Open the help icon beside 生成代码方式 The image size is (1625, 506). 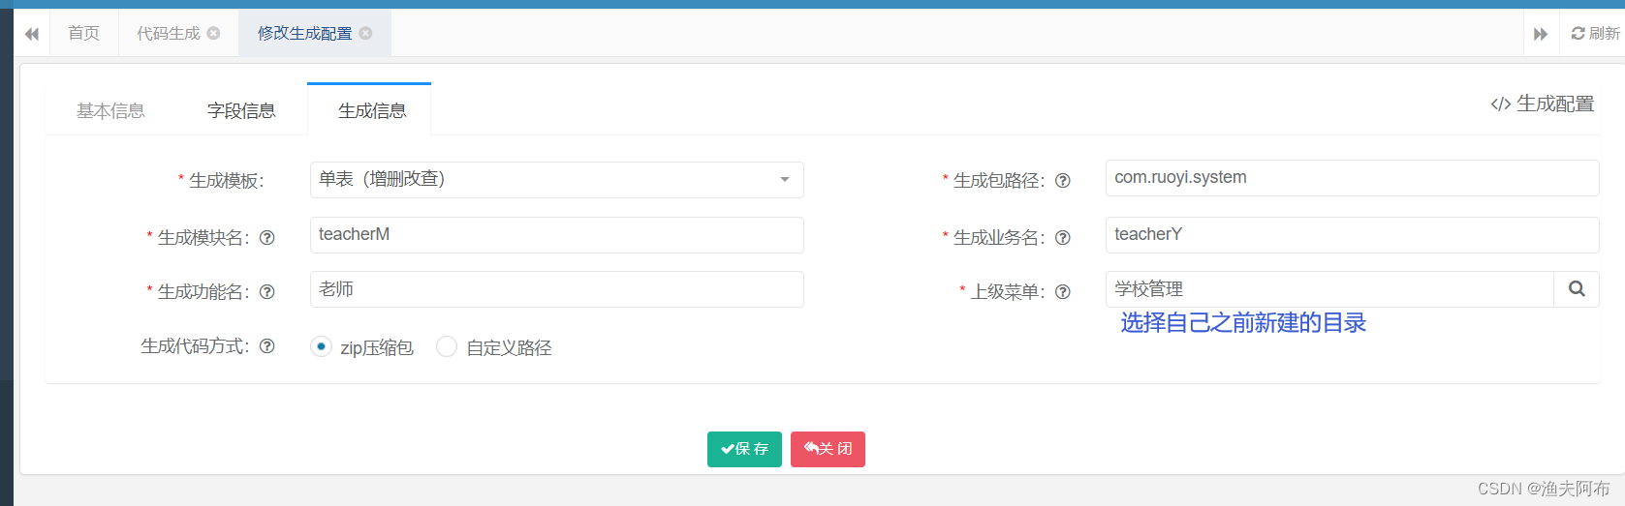coord(267,346)
